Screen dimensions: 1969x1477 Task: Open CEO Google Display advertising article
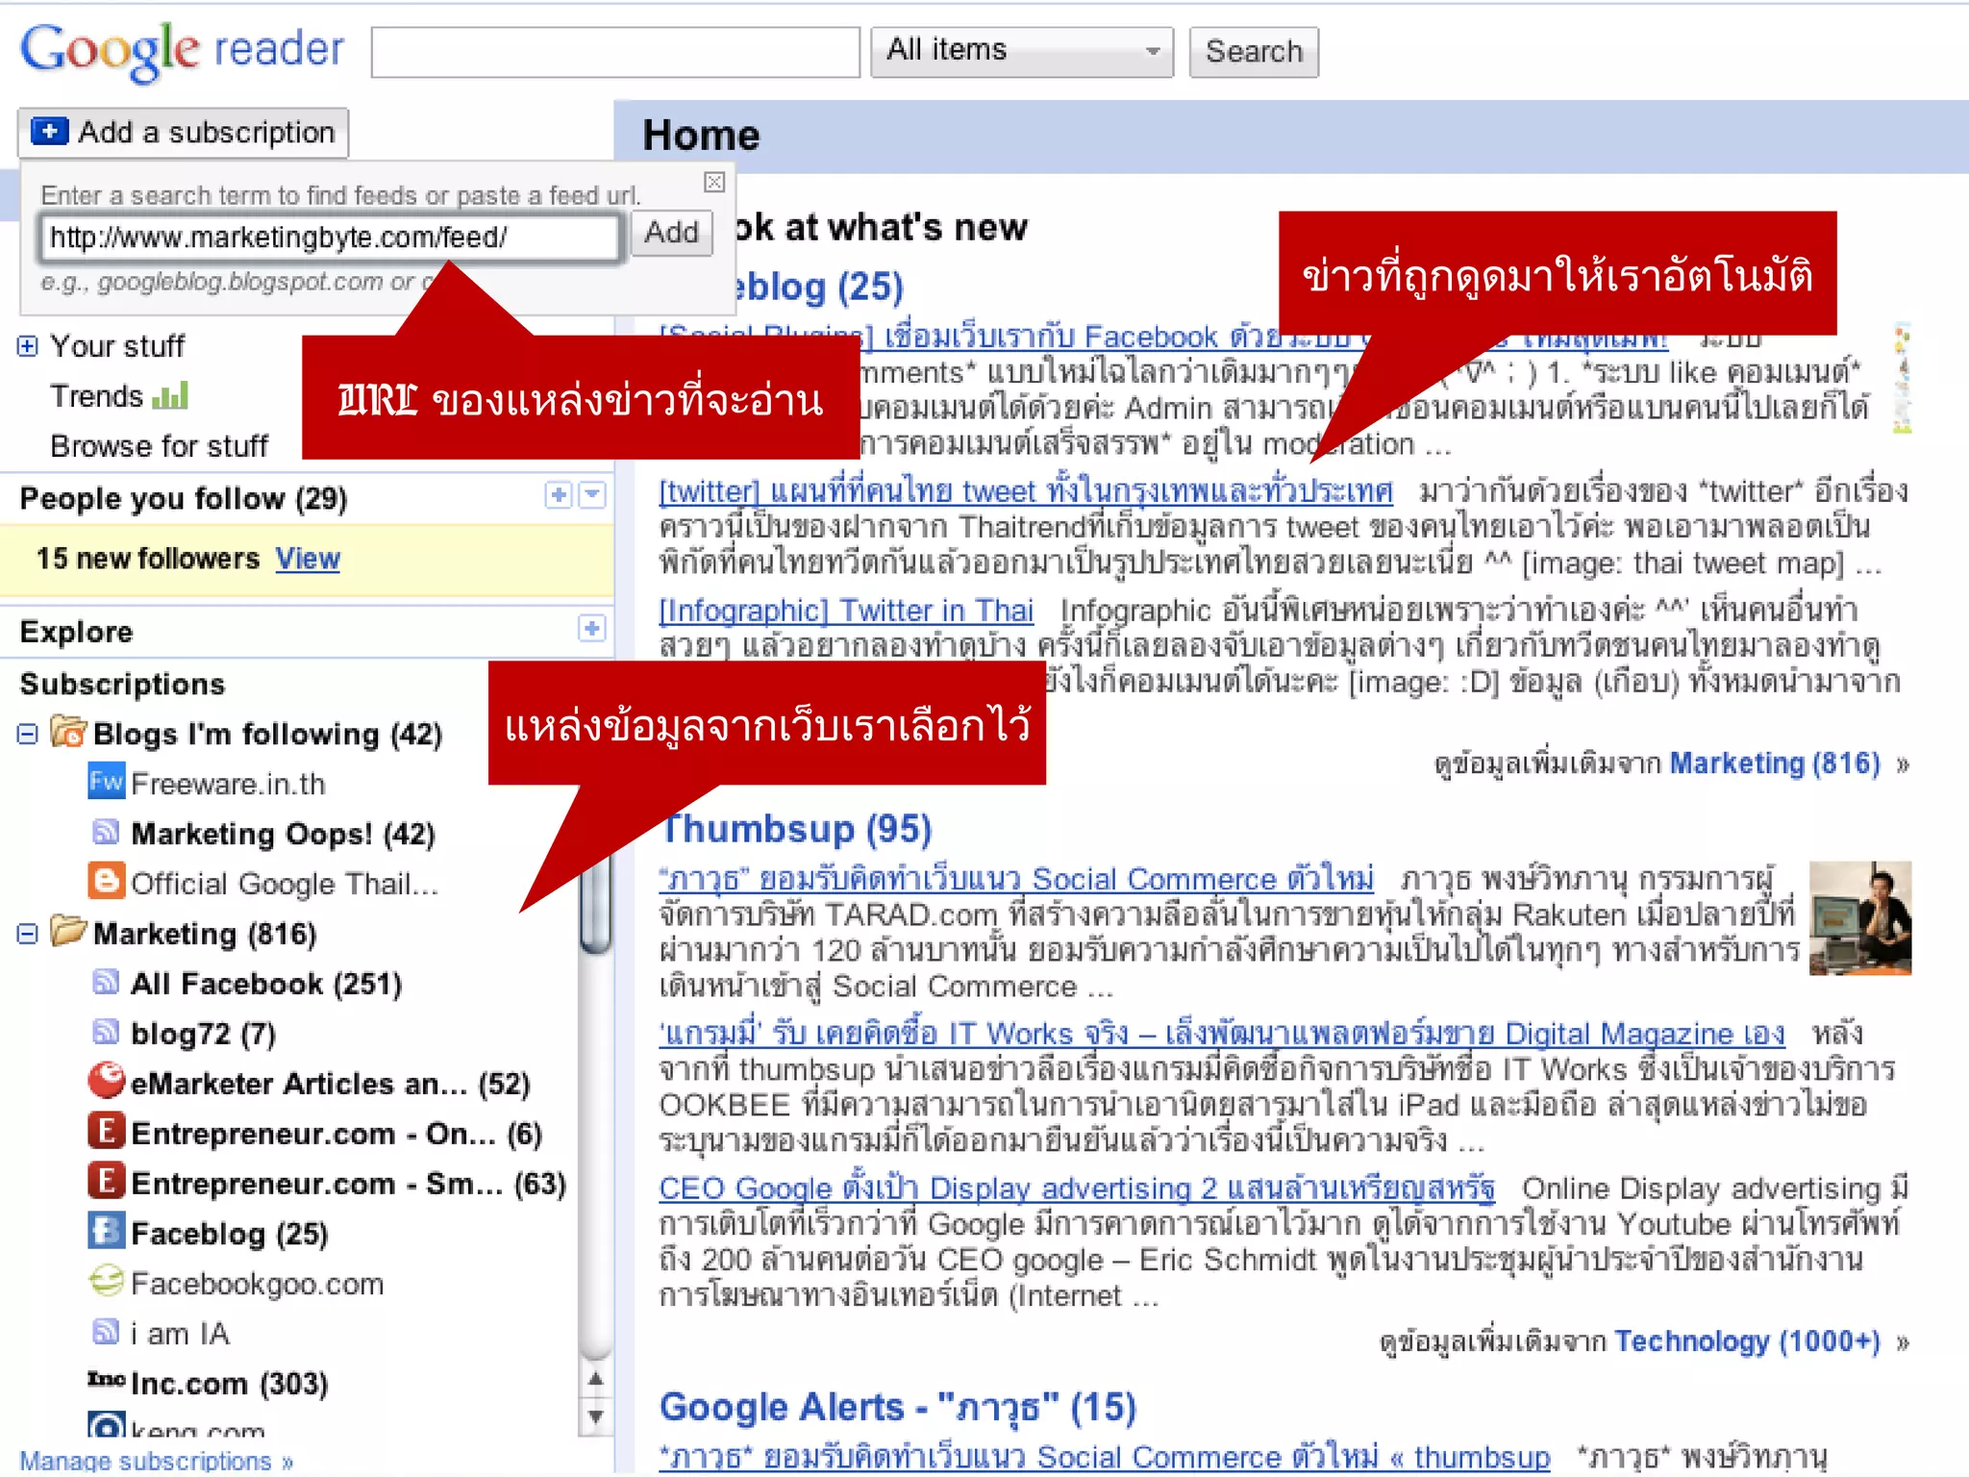(x=1077, y=1189)
